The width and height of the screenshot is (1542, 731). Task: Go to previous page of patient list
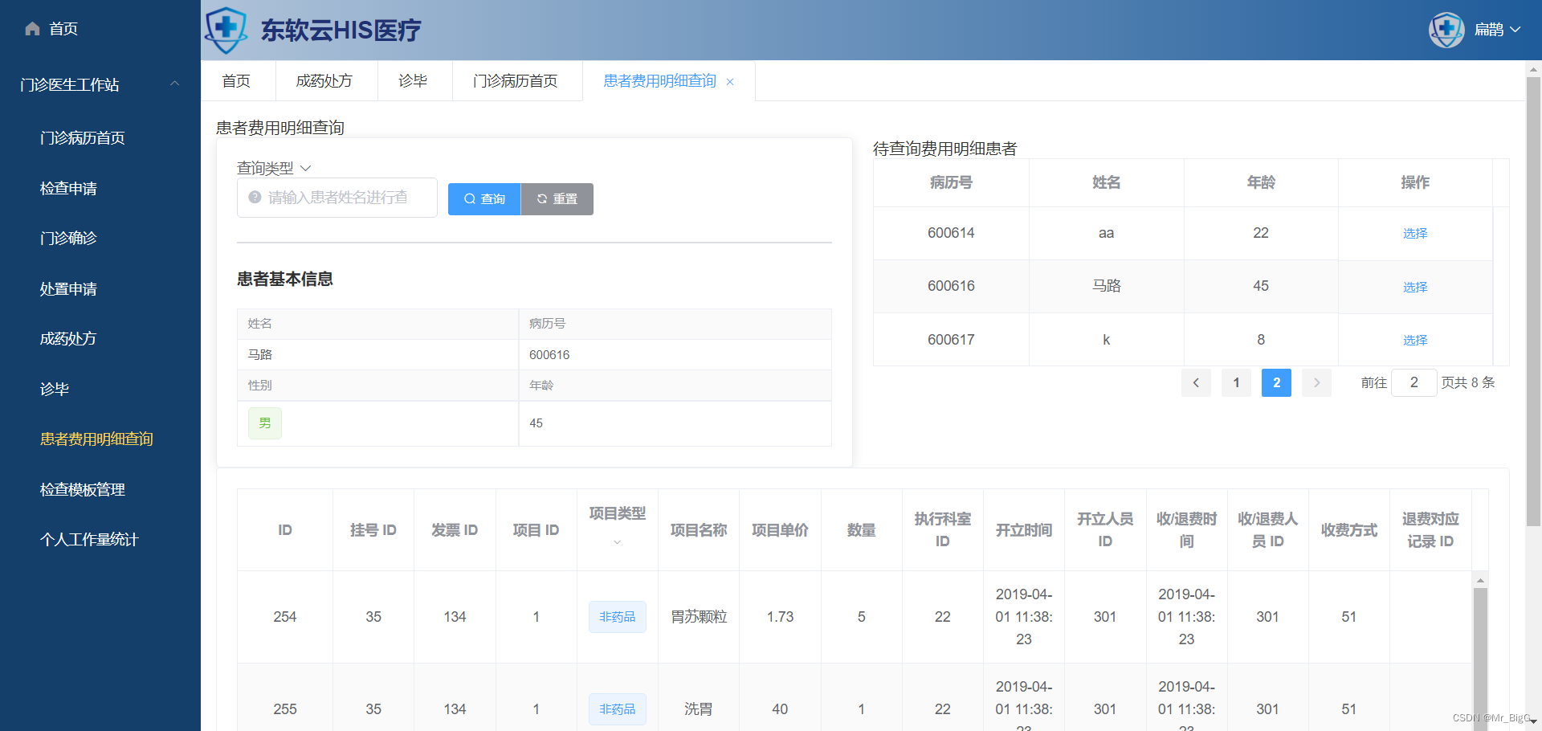(1196, 382)
